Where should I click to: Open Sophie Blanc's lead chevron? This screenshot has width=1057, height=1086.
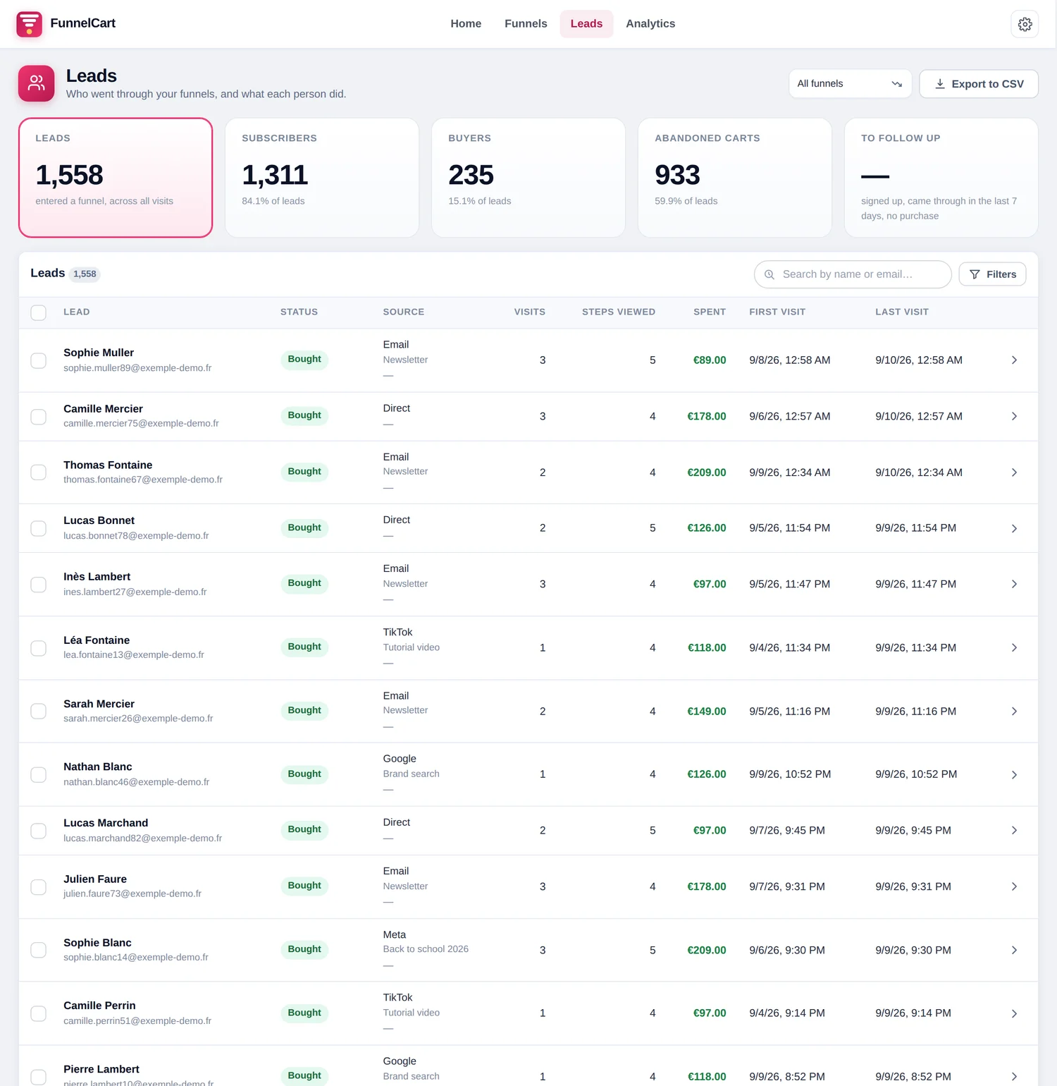click(1014, 950)
